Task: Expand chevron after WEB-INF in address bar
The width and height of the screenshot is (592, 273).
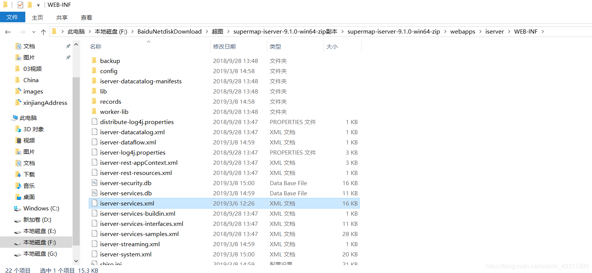Action: [x=543, y=32]
